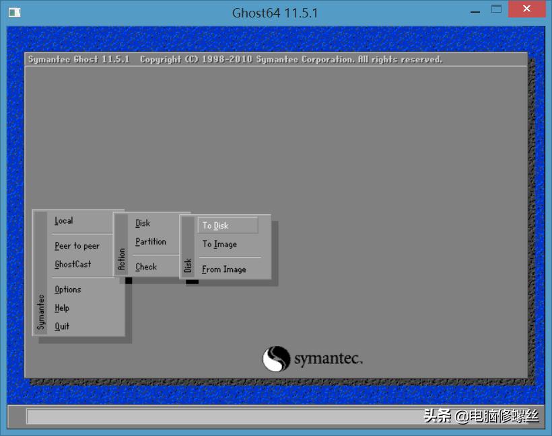Open the Local menu entry

pyautogui.click(x=64, y=221)
